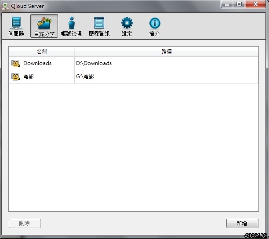Click the Downloads row camera folder icon

click(x=15, y=63)
